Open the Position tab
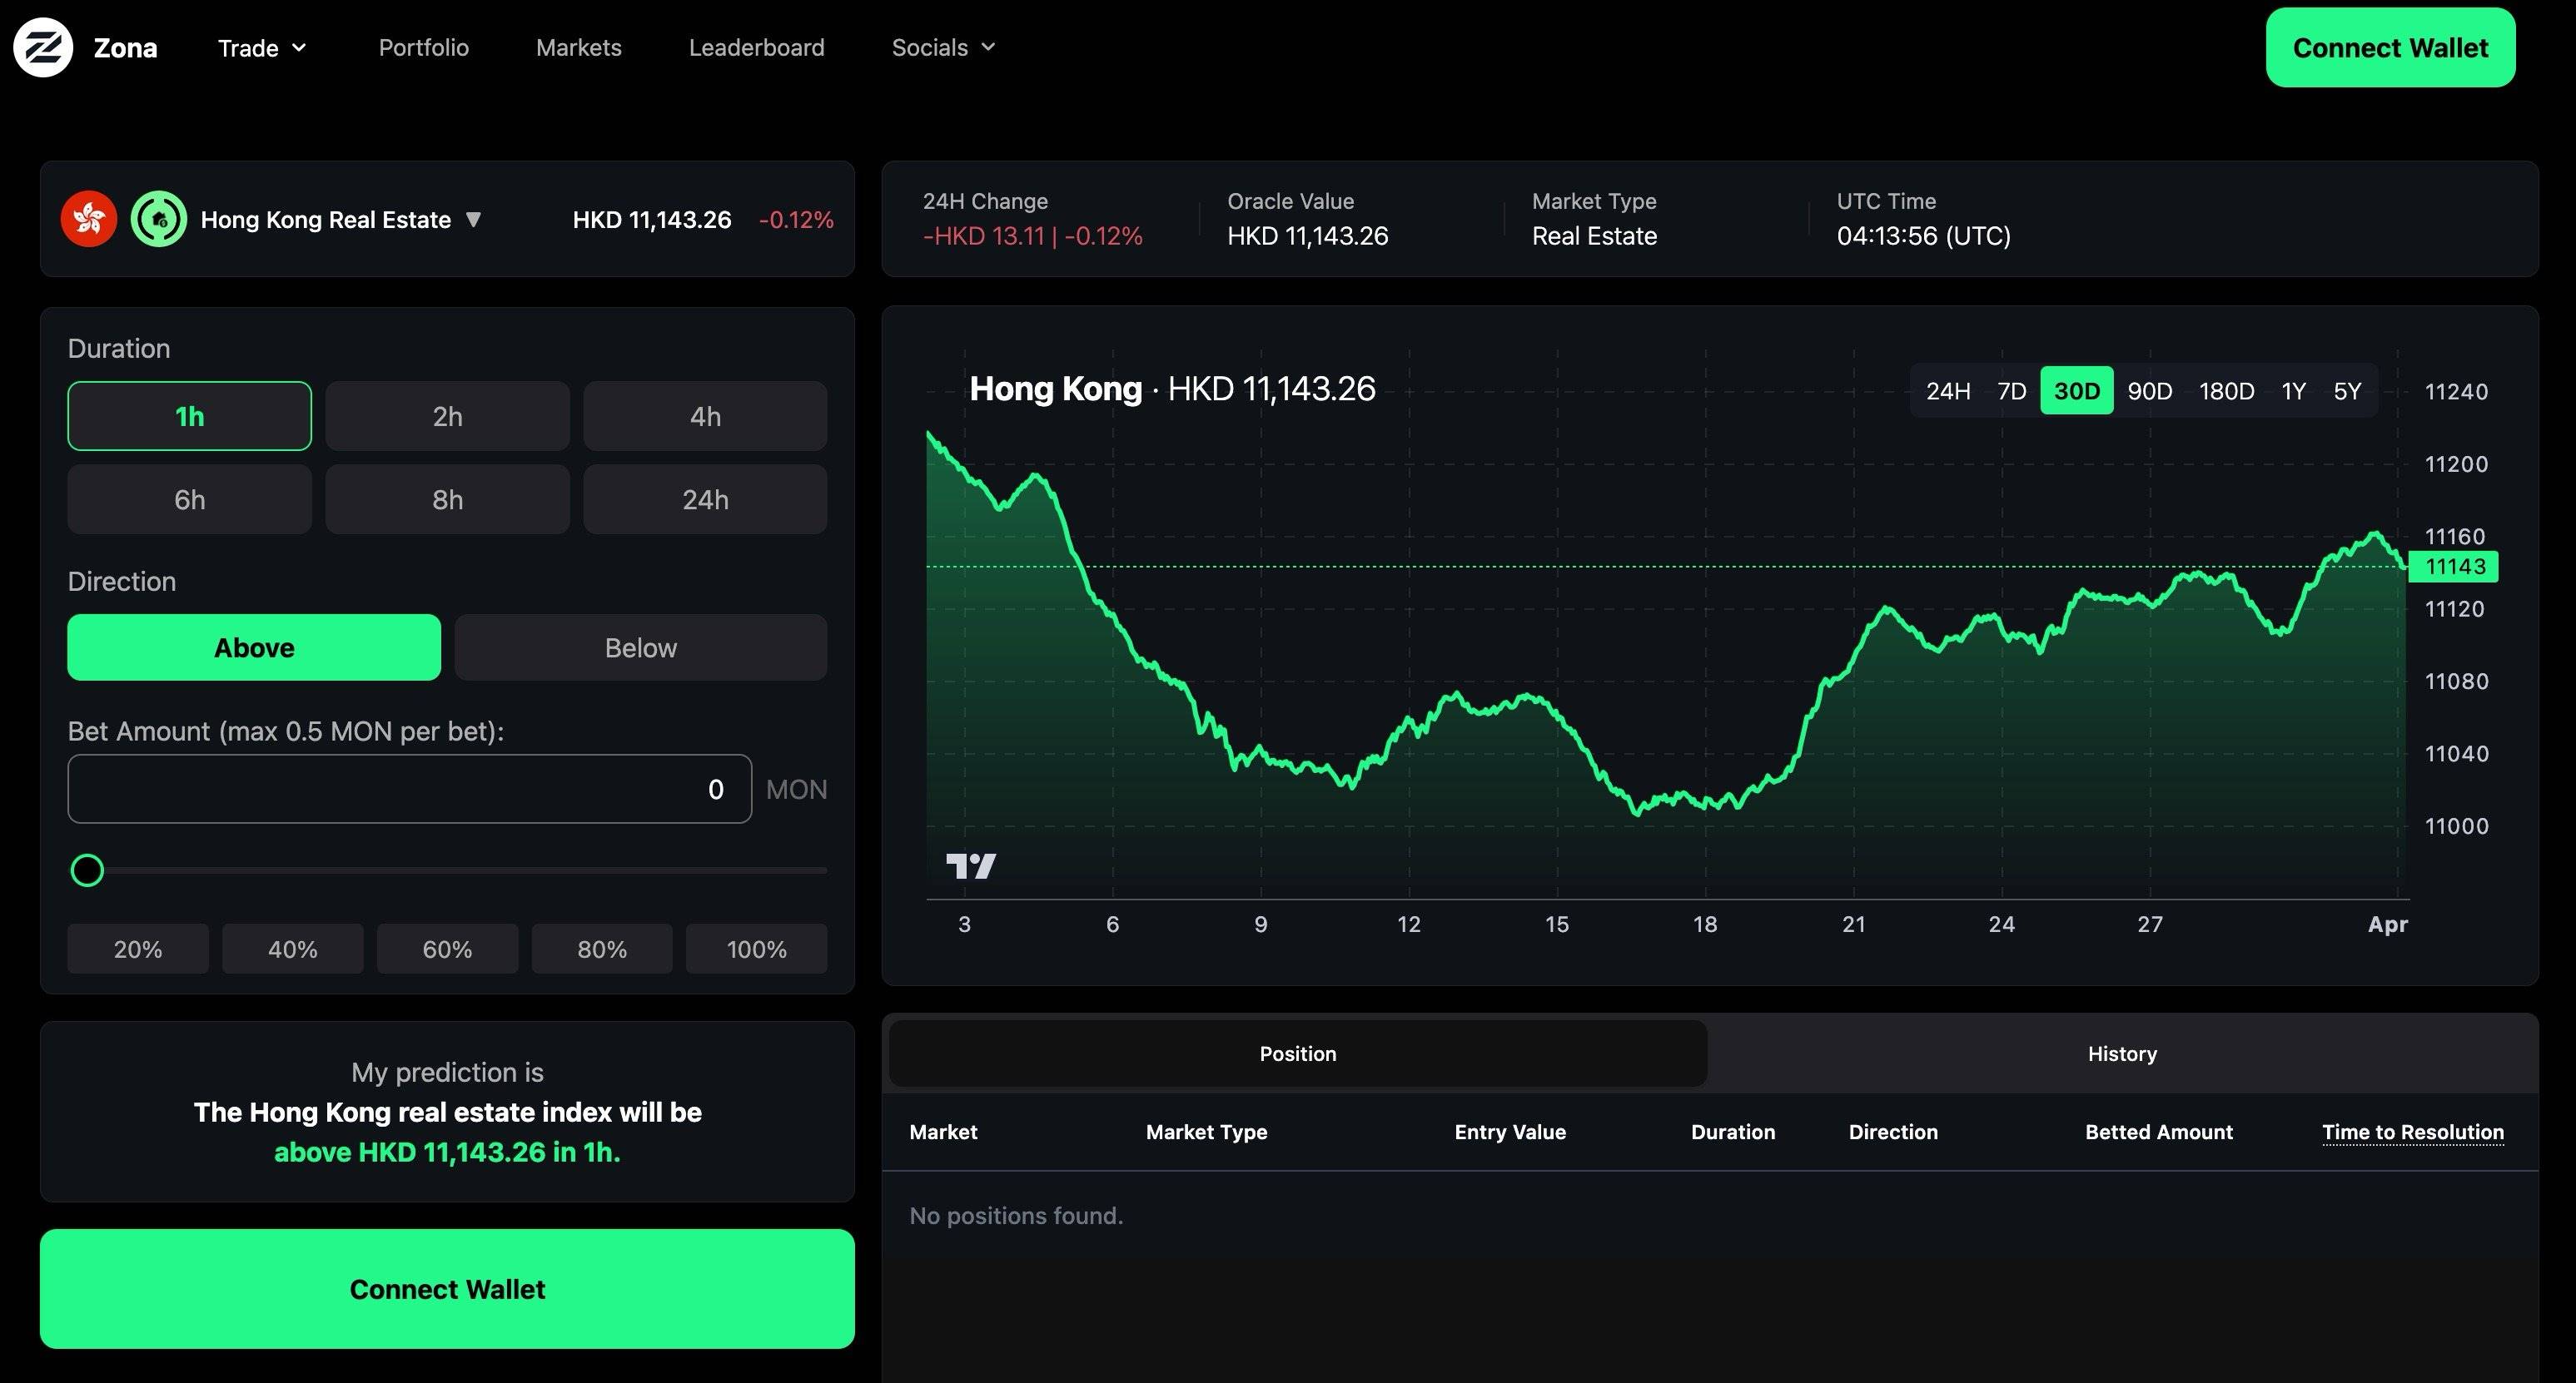 coord(1298,1053)
